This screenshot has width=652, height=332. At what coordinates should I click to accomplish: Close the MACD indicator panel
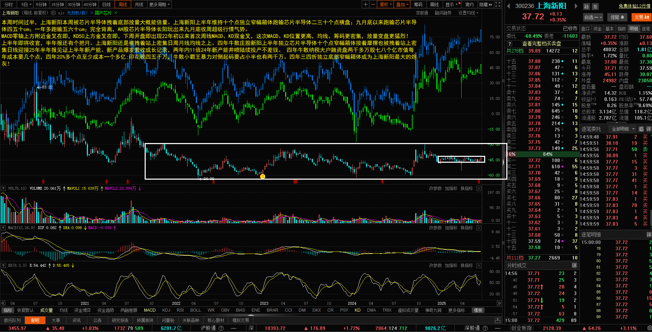(x=479, y=228)
